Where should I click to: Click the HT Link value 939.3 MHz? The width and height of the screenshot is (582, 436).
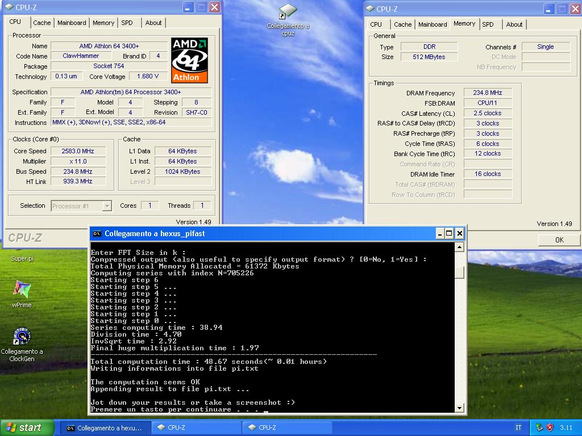pos(78,181)
